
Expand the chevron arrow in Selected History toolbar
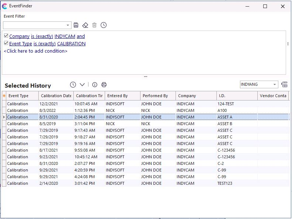point(82,85)
